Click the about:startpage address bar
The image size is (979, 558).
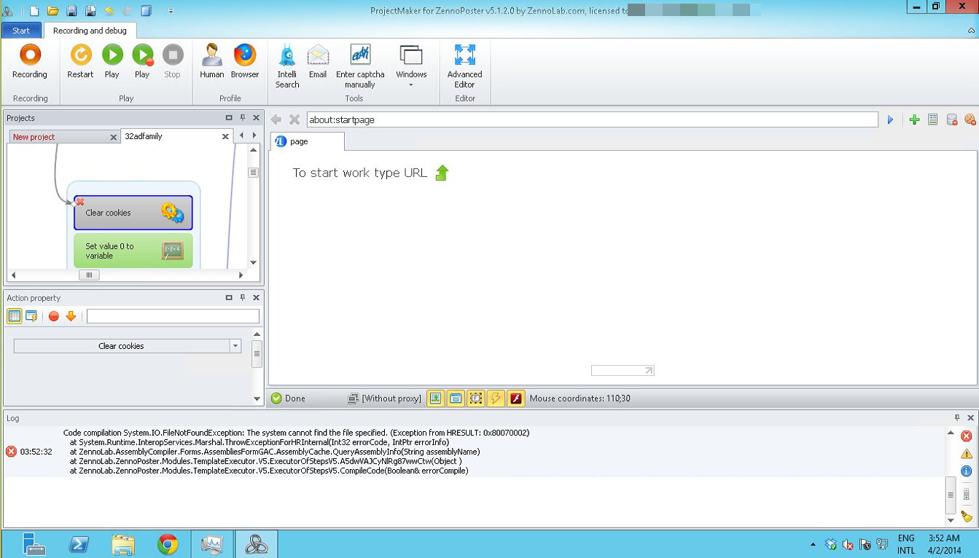pyautogui.click(x=592, y=119)
